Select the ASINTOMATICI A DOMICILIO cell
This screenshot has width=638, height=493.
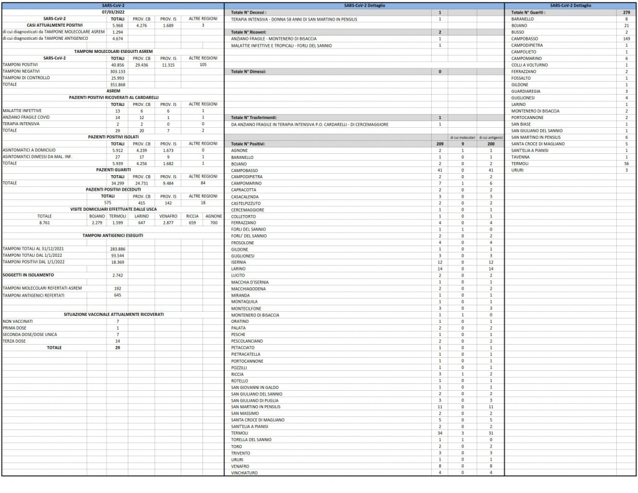pyautogui.click(x=29, y=150)
